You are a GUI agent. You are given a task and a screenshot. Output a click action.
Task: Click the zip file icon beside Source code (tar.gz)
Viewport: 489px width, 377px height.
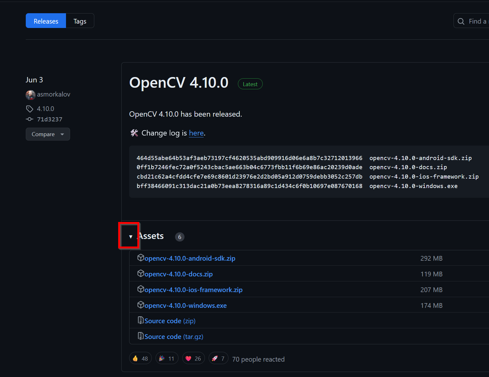pyautogui.click(x=141, y=336)
